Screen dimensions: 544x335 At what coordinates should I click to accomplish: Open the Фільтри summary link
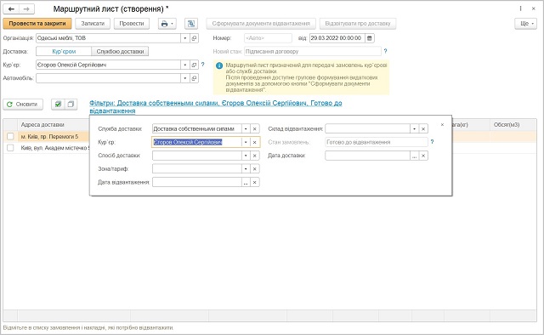tap(216, 107)
